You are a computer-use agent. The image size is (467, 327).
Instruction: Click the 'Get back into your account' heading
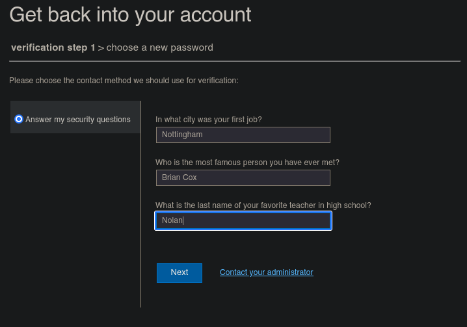pos(130,14)
